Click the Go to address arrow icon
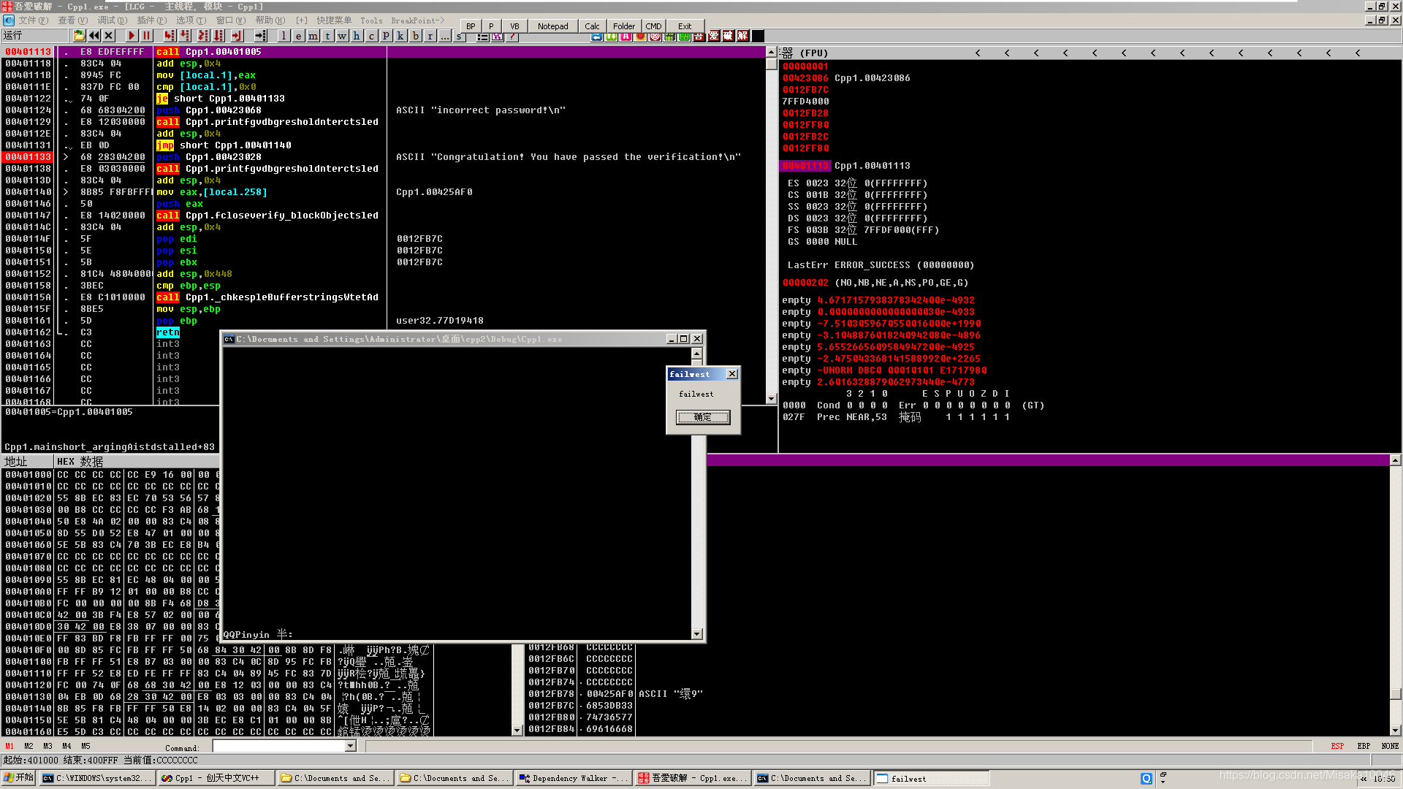The image size is (1403, 789). tap(261, 36)
